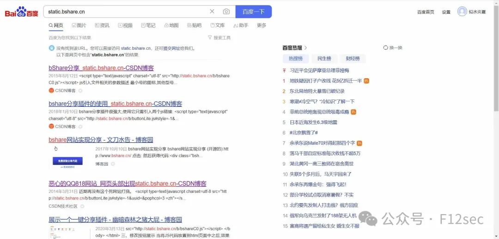The image size is (499, 239).
Task: Open hot item 余承东说Mate70对得起那四个字
Action: pyautogui.click(x=322, y=143)
